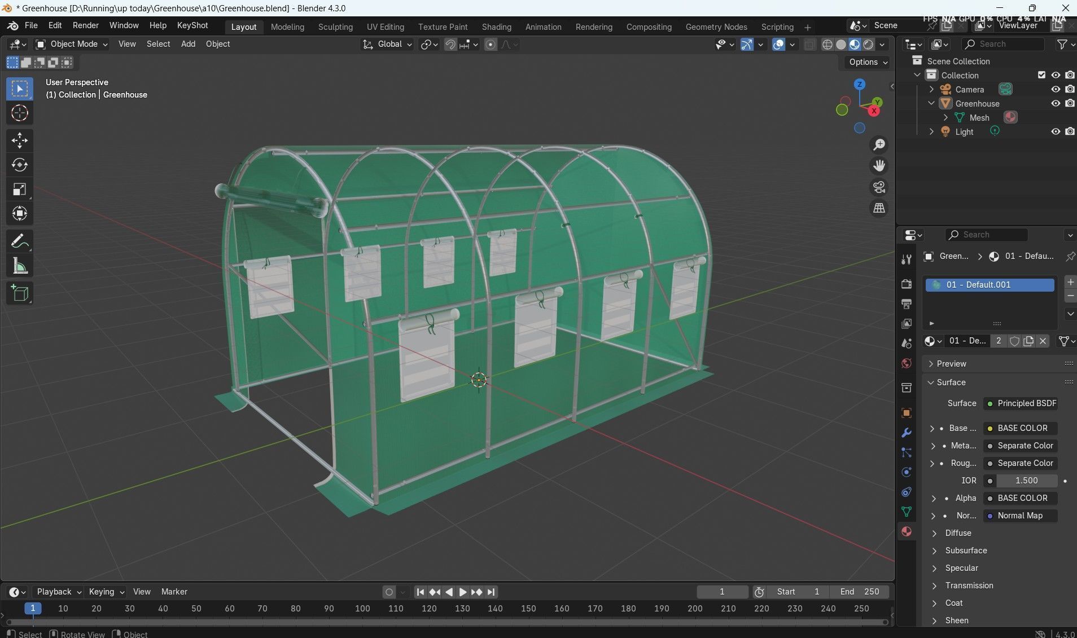This screenshot has width=1077, height=638.
Task: Toggle the camera view icon
Action: point(879,187)
